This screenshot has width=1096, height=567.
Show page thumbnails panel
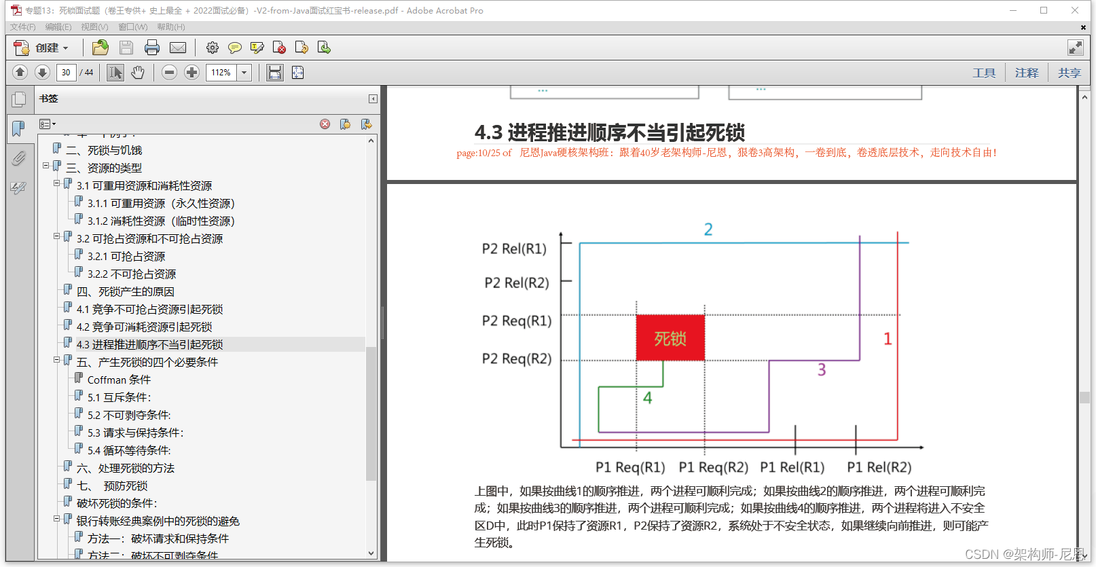click(19, 100)
